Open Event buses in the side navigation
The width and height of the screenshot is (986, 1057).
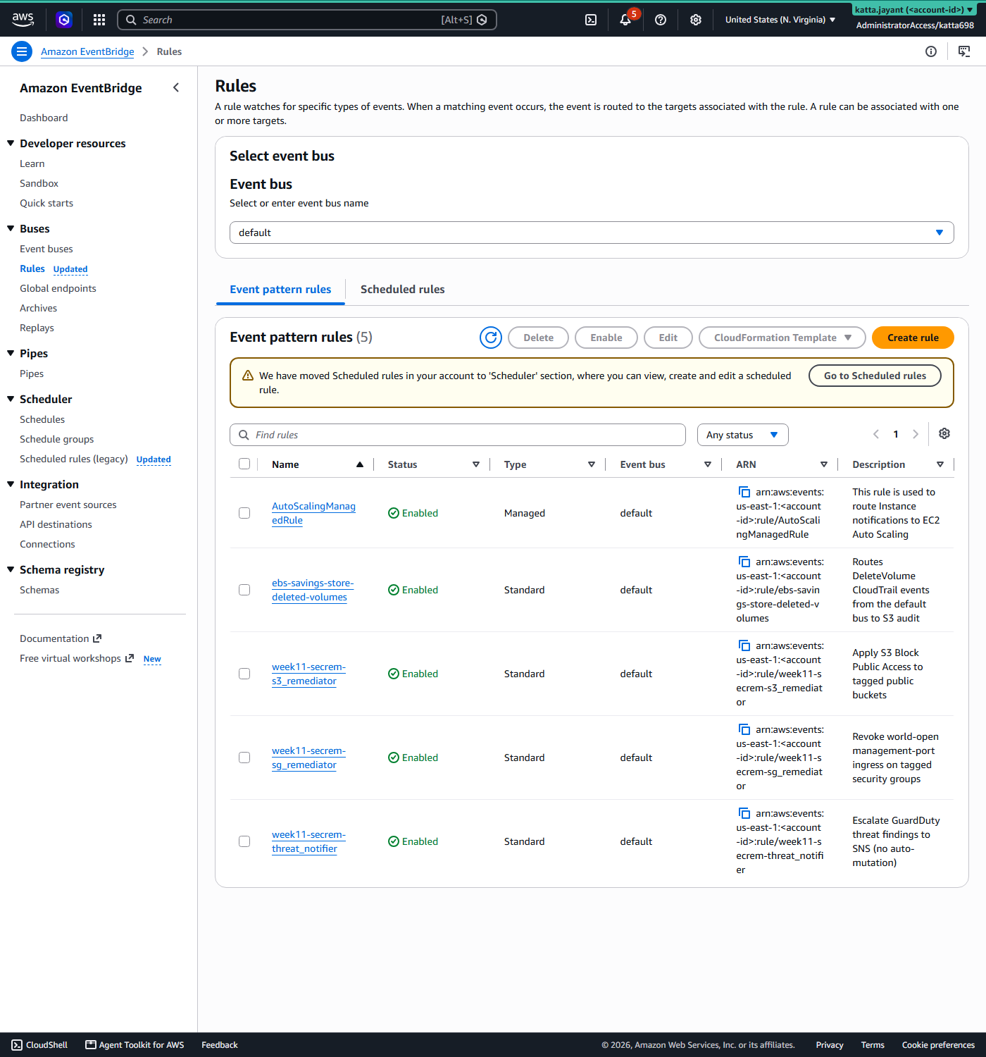[x=46, y=249]
